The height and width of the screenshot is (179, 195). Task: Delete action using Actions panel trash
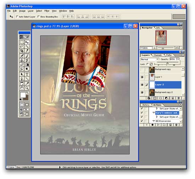[176, 125]
